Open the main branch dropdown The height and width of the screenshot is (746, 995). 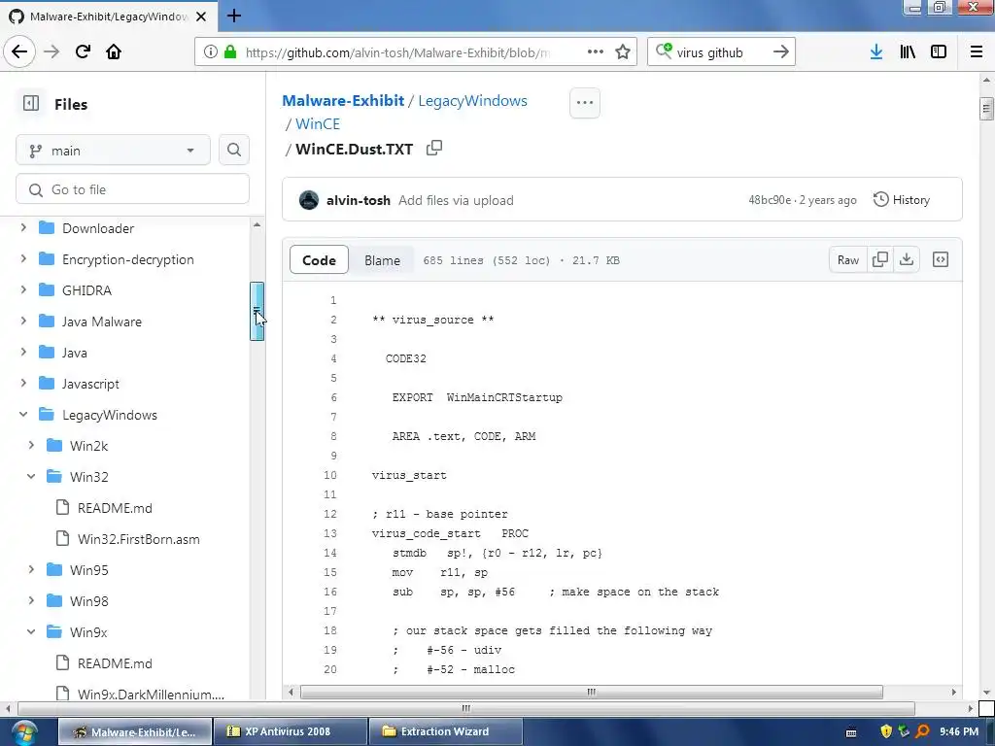113,151
